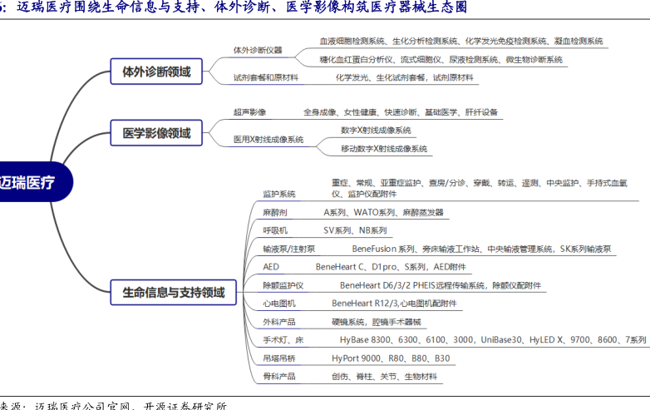This screenshot has width=650, height=410.
Task: Click the figure title starting with 迈瑞医疗围绕
Action: 242,7
